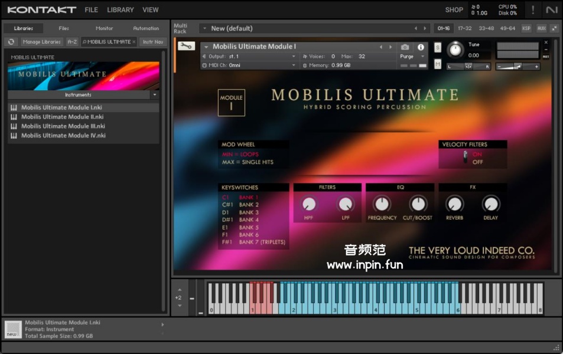This screenshot has height=354, width=563.
Task: Expand the Instruments dropdown arrow in library
Action: (x=155, y=94)
